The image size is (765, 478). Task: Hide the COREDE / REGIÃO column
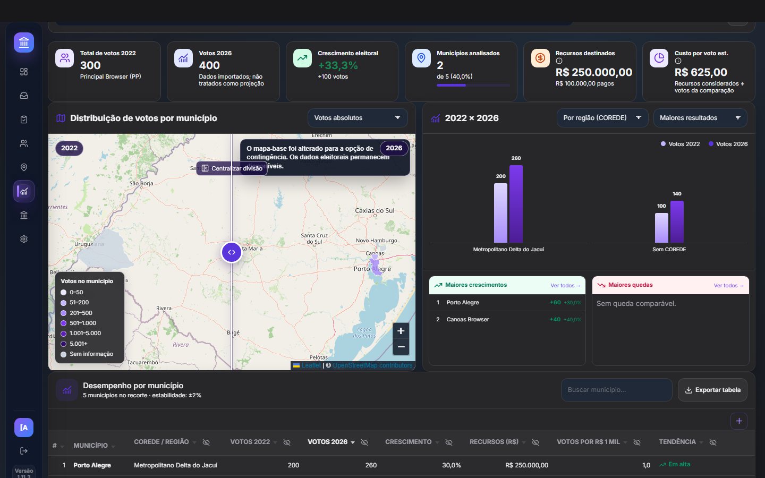point(206,442)
